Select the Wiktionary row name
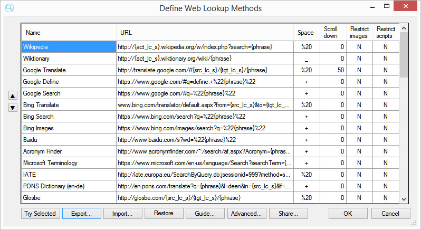This screenshot has width=421, height=230. pyautogui.click(x=69, y=58)
